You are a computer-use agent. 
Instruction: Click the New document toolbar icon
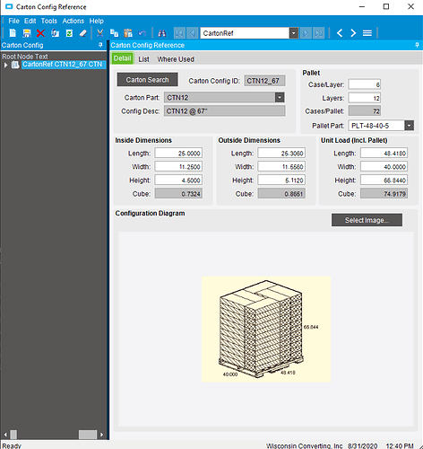tap(13, 33)
